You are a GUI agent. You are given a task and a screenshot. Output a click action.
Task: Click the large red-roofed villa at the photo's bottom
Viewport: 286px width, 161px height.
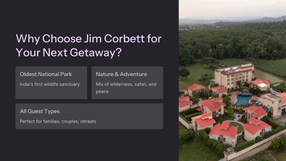click(x=224, y=133)
